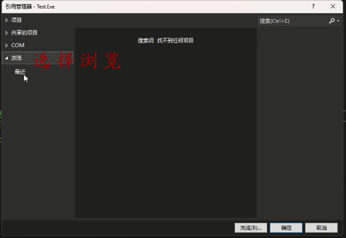Expand the 共享的项目 node arrow
Viewport: 346px width, 238px height.
coord(7,33)
